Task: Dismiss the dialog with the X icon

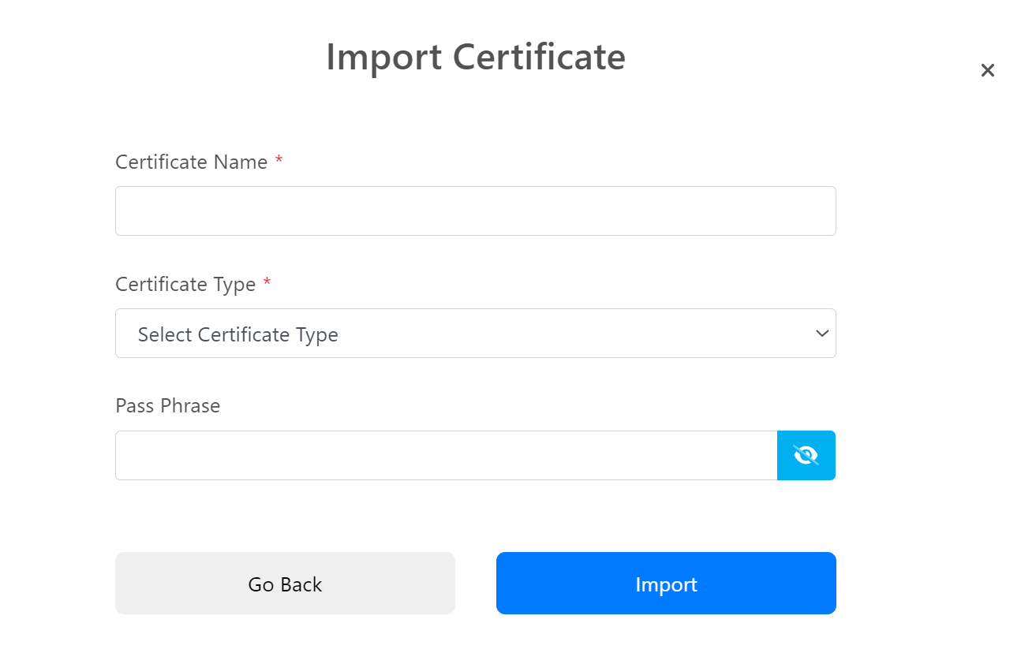Action: click(x=987, y=70)
